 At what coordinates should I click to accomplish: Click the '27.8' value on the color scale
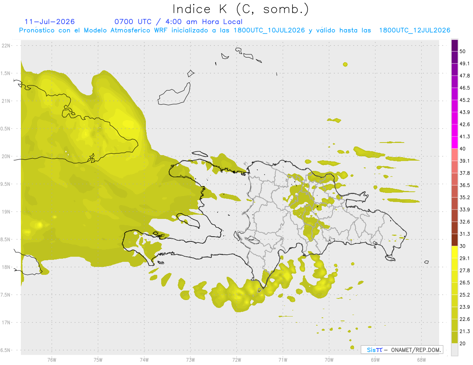click(x=465, y=271)
